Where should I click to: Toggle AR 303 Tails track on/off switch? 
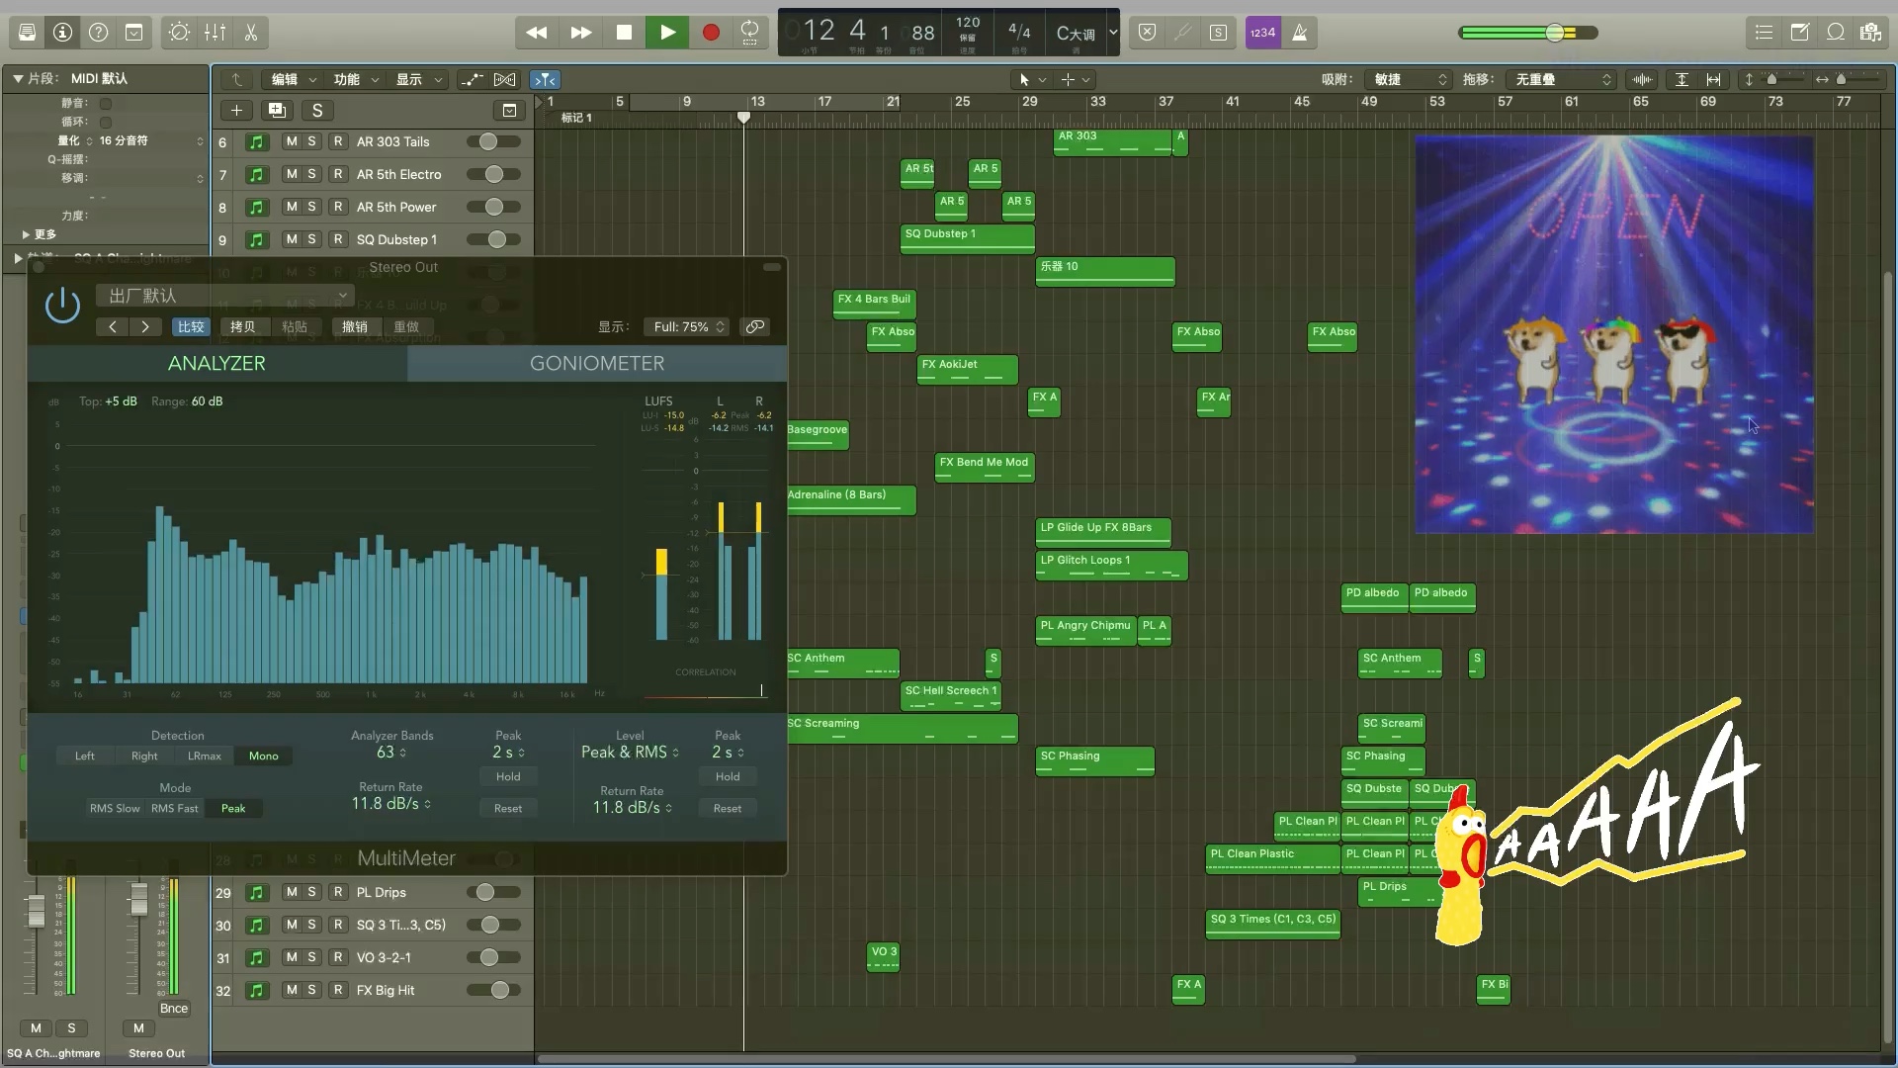click(x=493, y=141)
